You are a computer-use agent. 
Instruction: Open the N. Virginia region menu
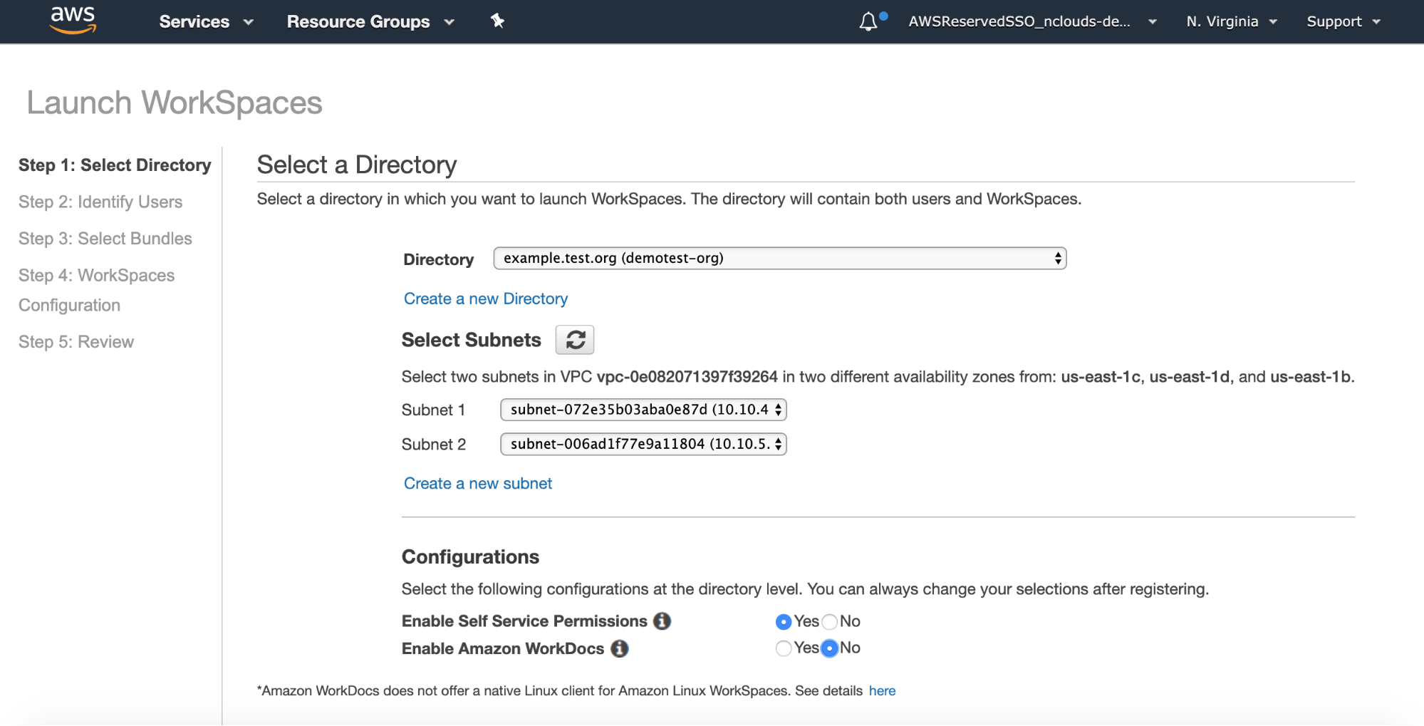click(x=1232, y=21)
